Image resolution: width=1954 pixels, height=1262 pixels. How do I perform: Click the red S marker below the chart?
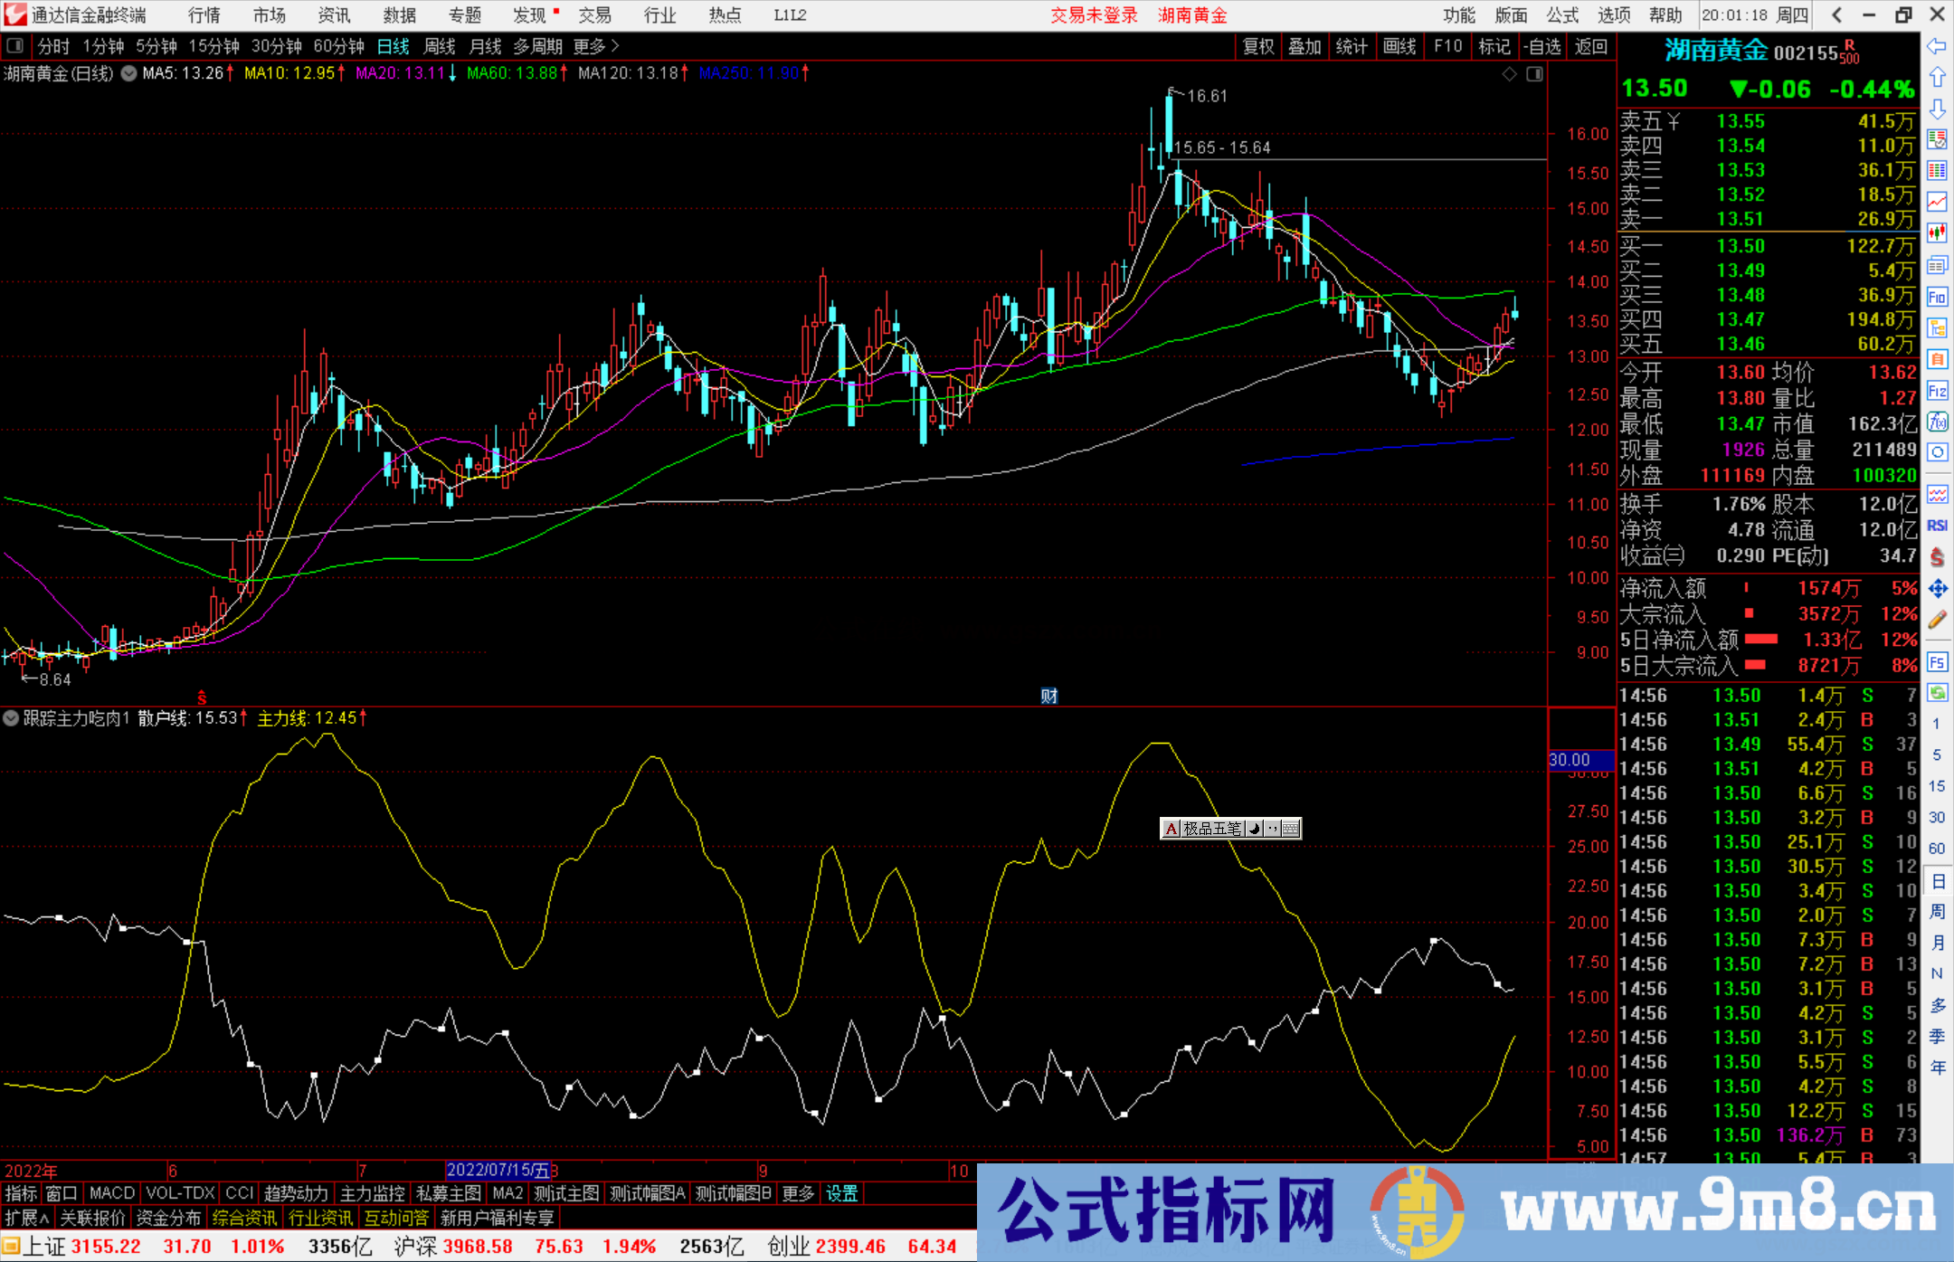click(x=202, y=697)
